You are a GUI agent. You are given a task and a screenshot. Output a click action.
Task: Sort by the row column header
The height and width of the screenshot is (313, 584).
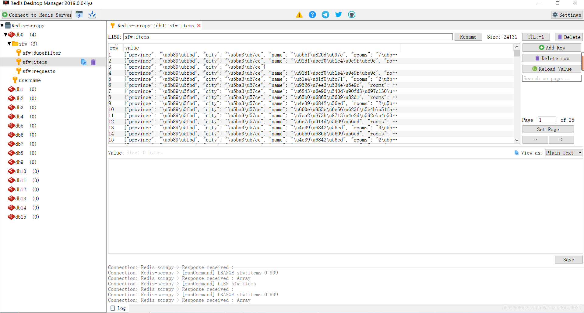115,48
